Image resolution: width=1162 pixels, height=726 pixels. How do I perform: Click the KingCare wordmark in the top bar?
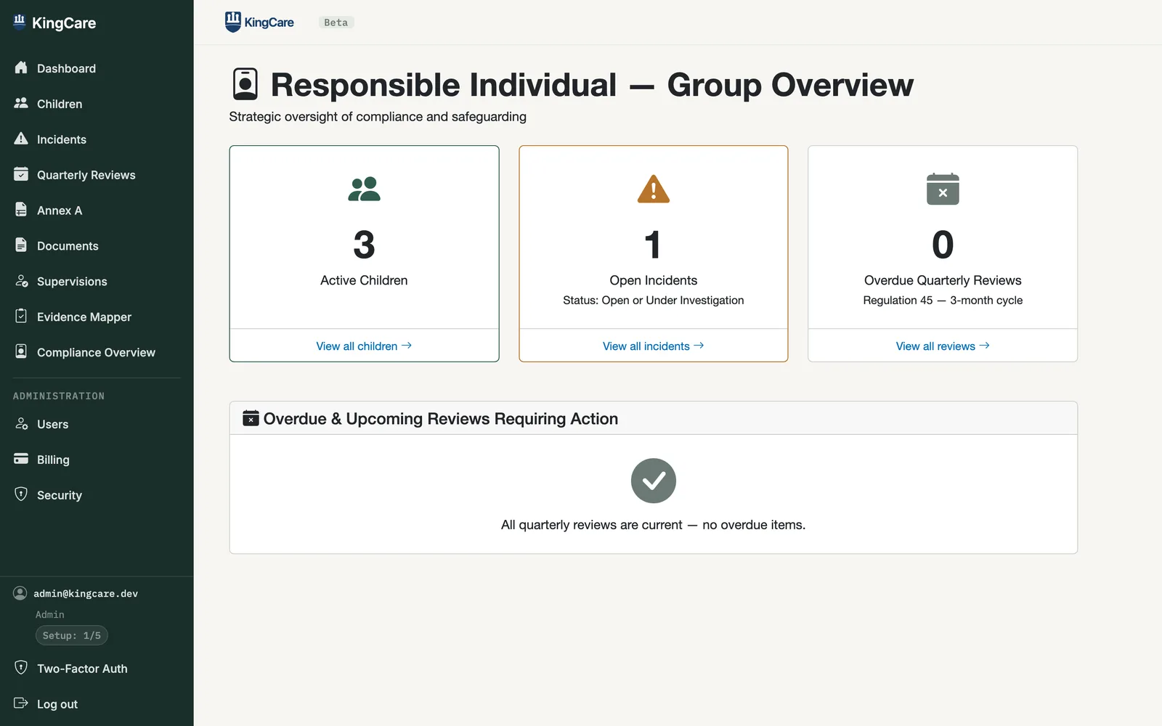[x=269, y=23]
